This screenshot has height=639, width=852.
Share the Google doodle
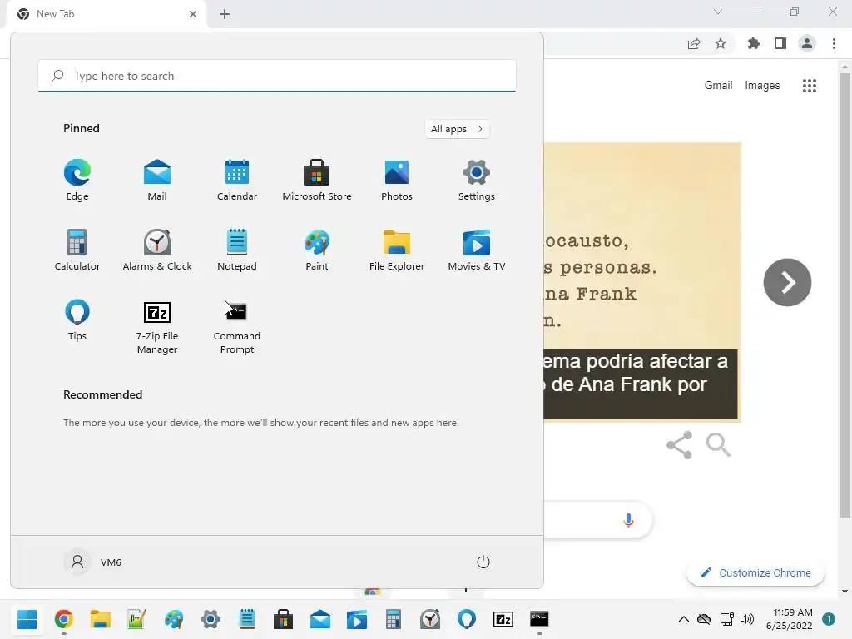click(679, 445)
